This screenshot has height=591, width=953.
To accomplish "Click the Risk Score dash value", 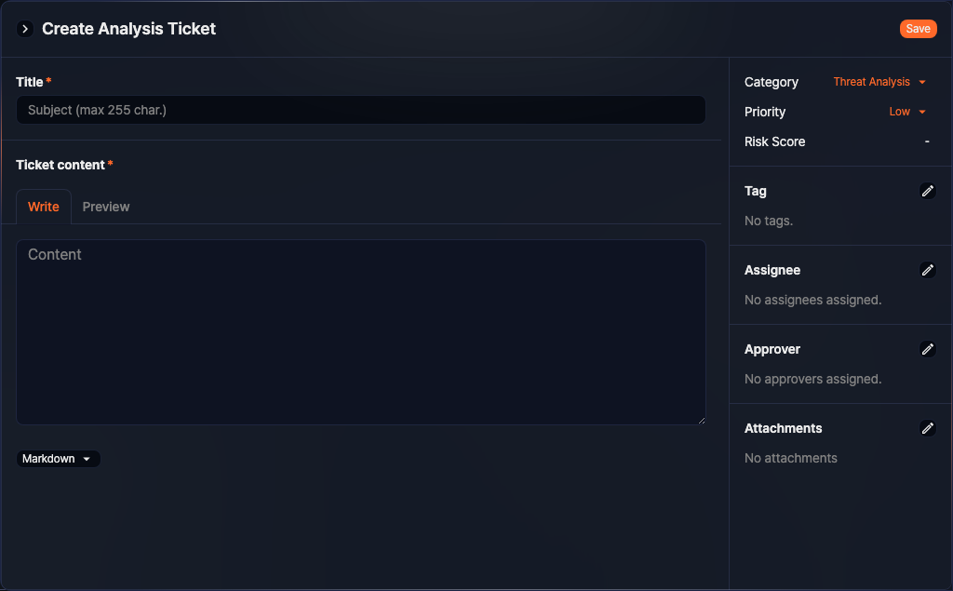I will [927, 141].
